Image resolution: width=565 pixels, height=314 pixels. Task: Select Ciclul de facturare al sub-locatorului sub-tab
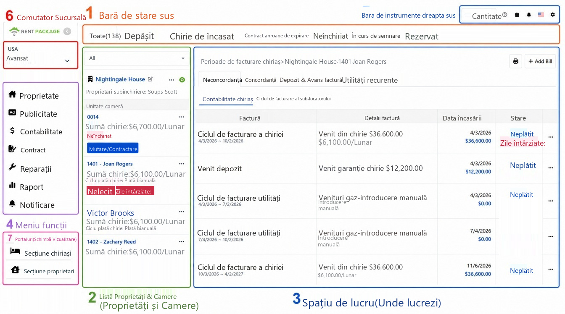tap(293, 99)
